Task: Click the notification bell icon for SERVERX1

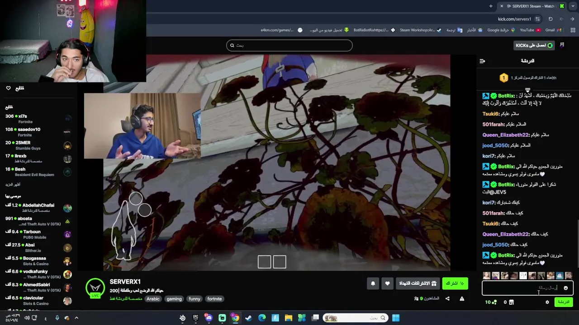Action: (373, 283)
